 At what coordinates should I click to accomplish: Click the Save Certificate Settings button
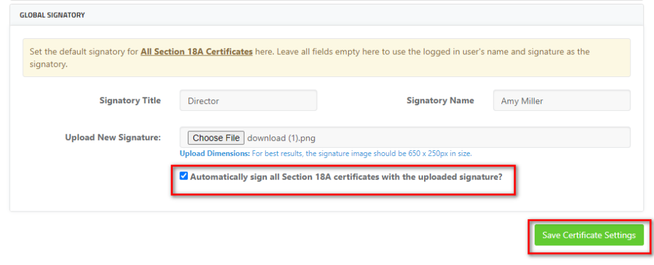point(589,235)
